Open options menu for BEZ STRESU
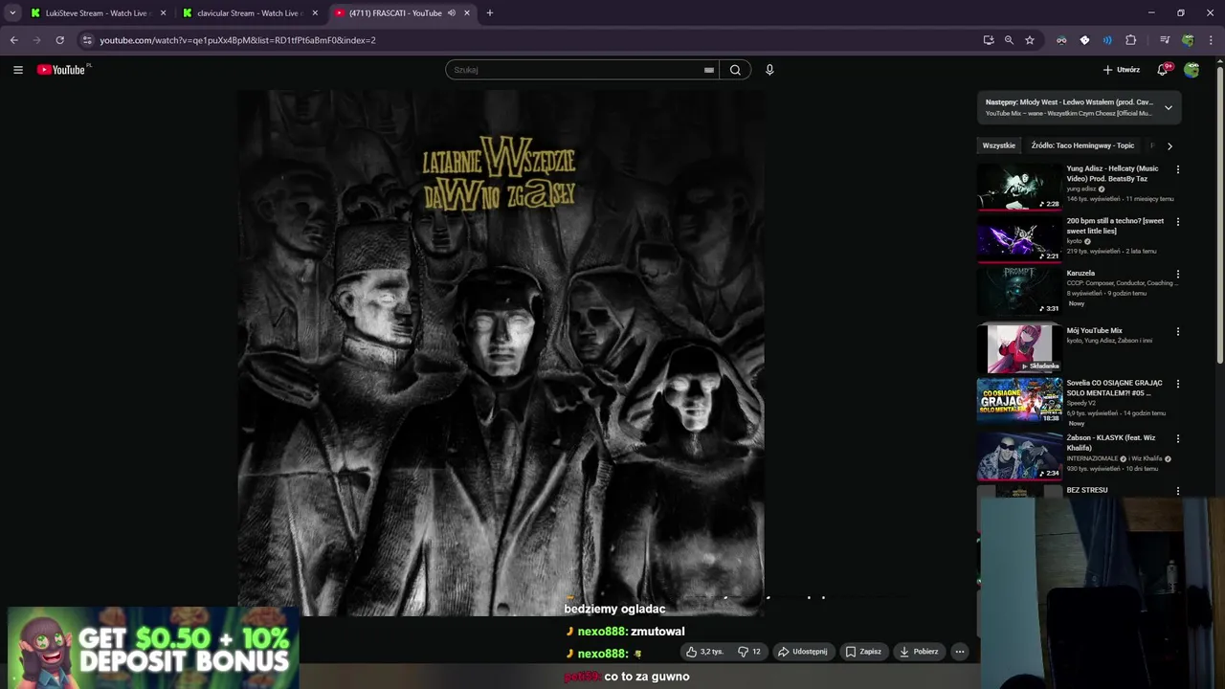Screen dimensions: 1225x689 click(x=1178, y=491)
